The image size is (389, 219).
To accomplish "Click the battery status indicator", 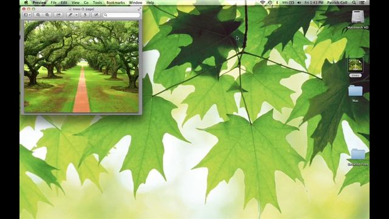I will [288, 2].
